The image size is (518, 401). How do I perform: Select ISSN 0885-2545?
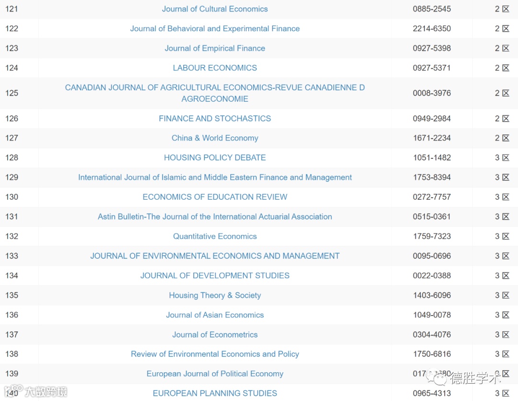tap(432, 9)
